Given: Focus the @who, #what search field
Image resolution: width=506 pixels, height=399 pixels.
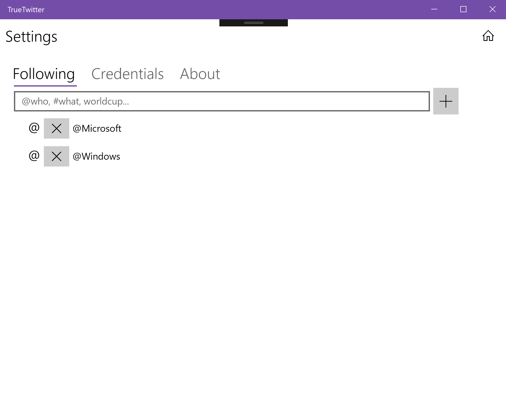Looking at the screenshot, I should click(221, 101).
